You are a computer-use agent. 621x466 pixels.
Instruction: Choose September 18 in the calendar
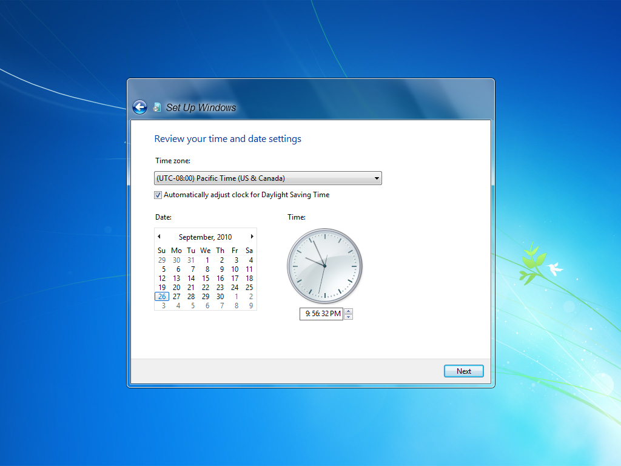249,278
